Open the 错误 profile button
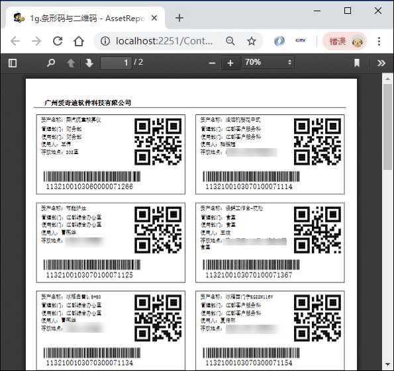 [345, 42]
